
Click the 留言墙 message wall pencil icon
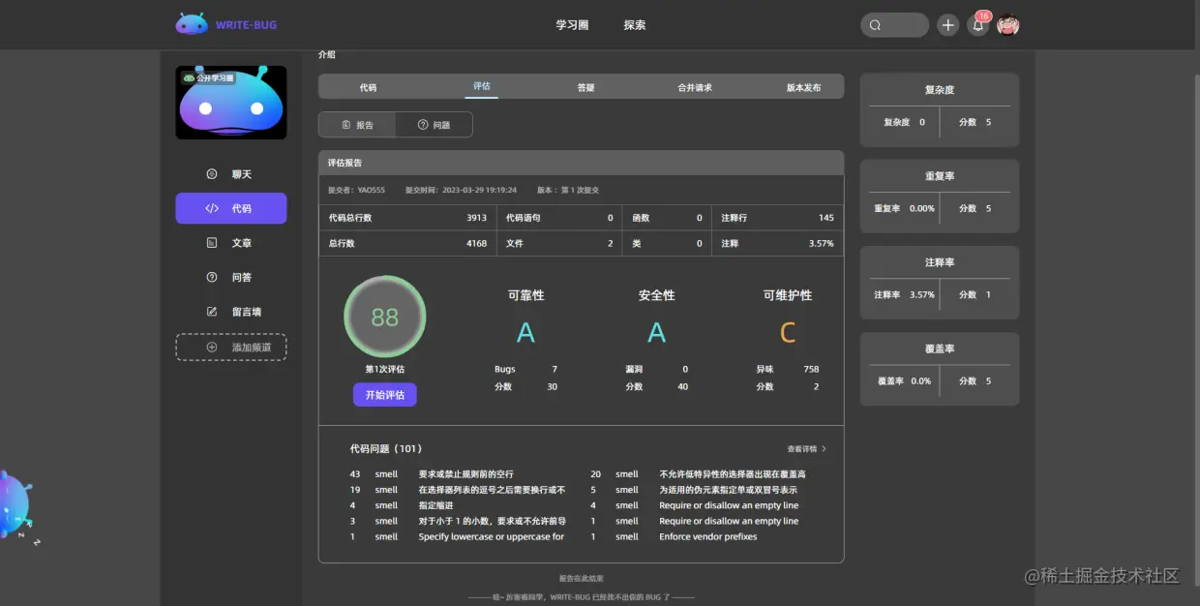tap(210, 311)
